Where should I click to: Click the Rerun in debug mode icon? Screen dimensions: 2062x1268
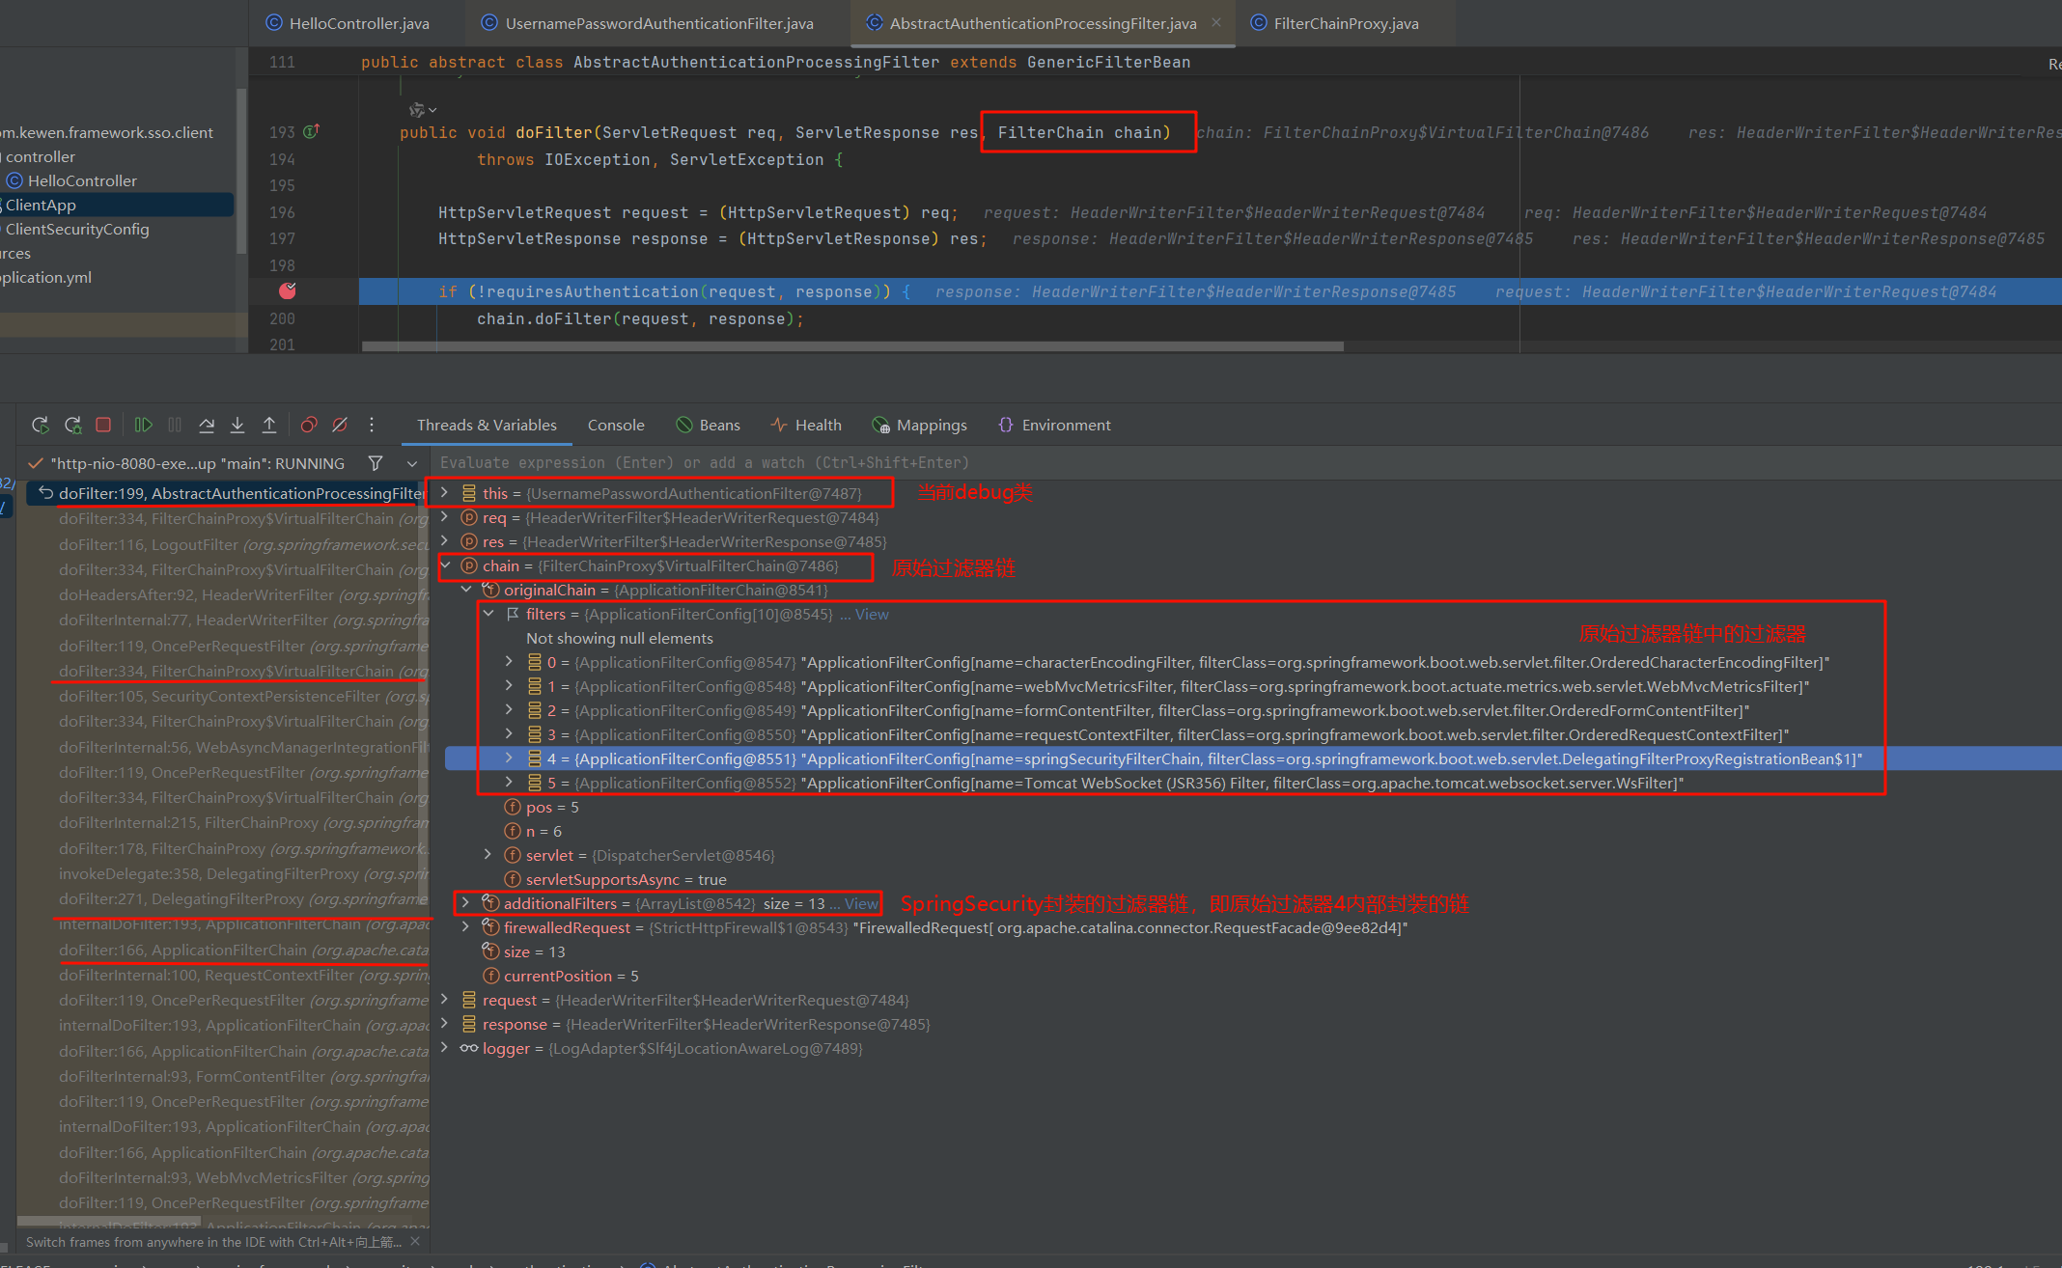coord(72,425)
